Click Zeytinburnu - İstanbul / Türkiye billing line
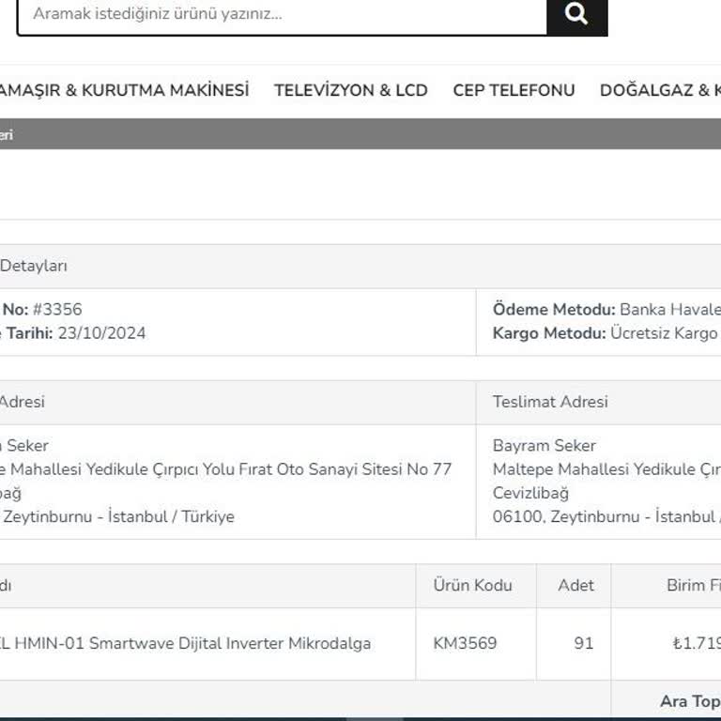The image size is (721, 721). point(117,517)
